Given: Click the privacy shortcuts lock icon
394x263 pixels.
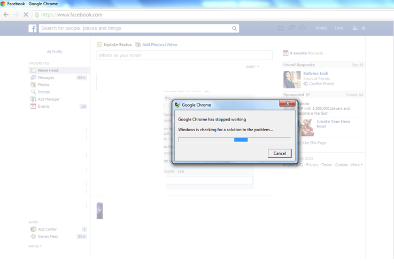Looking at the screenshot, I should pos(356,28).
